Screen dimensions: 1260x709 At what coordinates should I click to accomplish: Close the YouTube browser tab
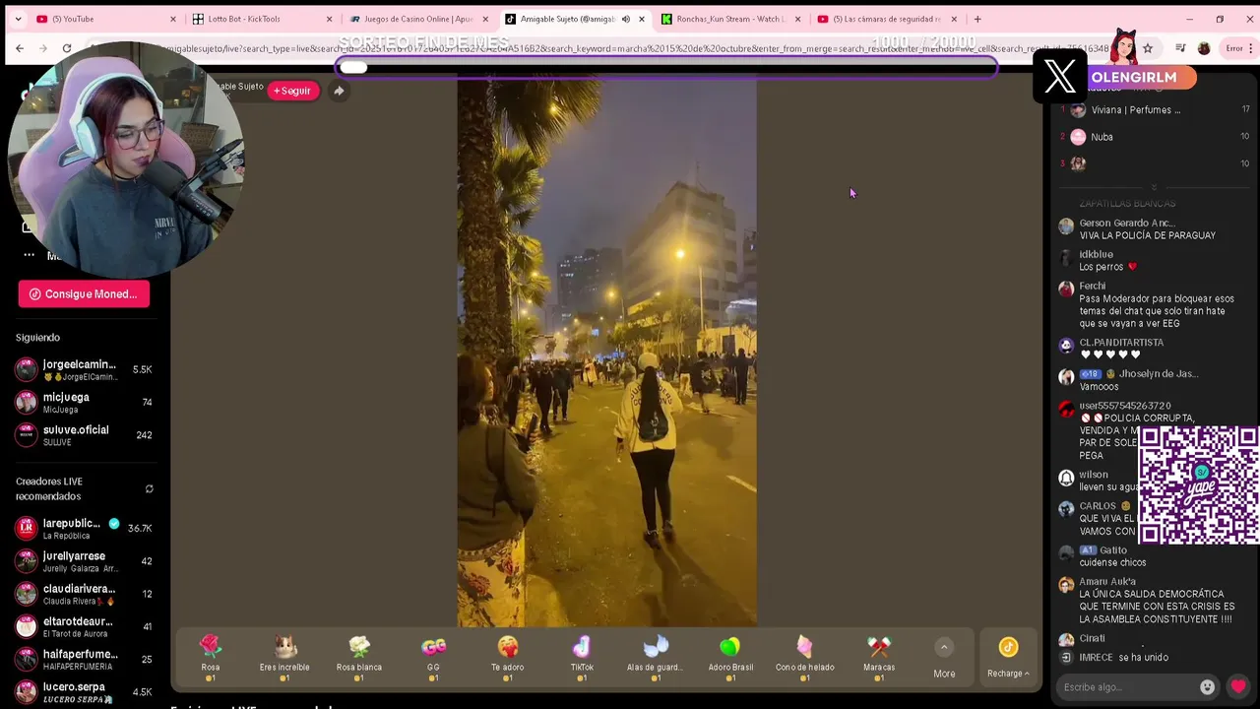coord(173,19)
